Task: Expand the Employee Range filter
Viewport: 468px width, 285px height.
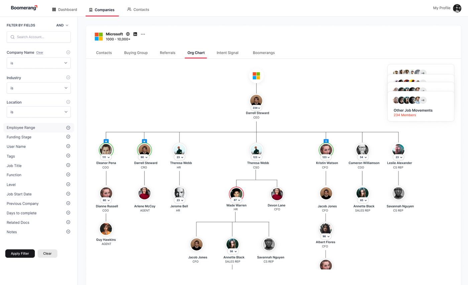Action: point(68,128)
